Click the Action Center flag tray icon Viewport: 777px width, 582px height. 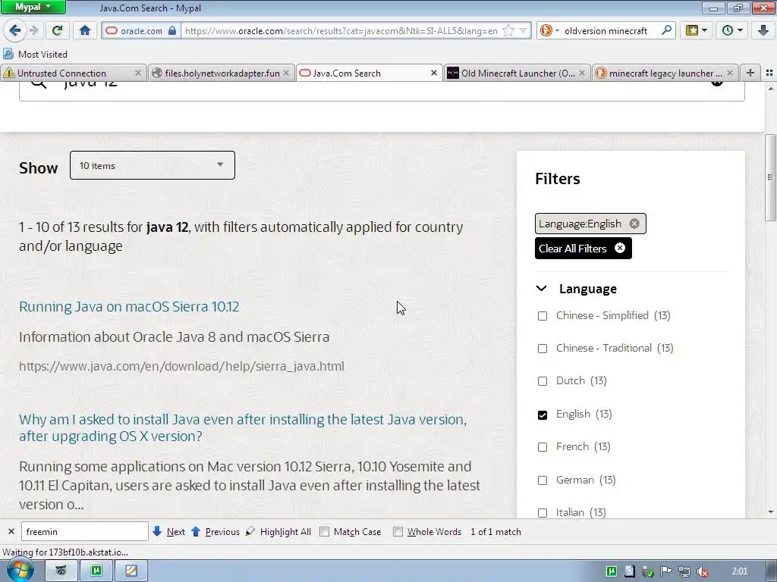pyautogui.click(x=666, y=571)
